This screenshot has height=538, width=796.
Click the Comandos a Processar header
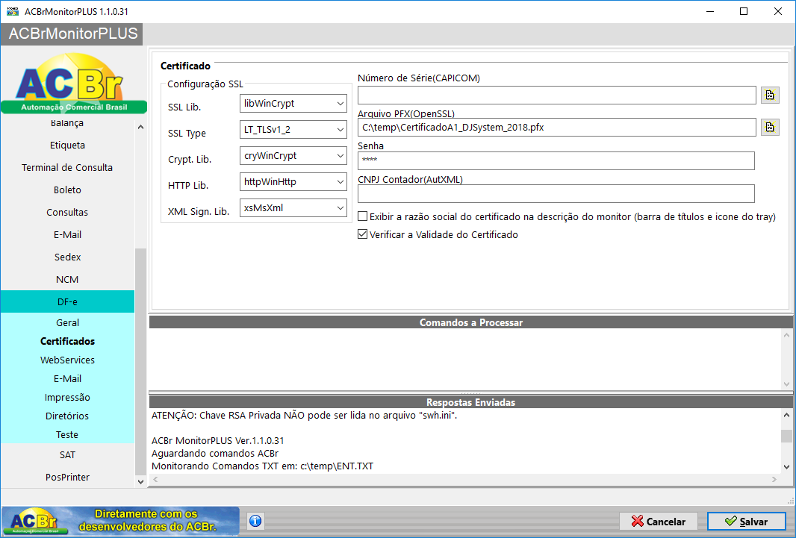coord(470,322)
